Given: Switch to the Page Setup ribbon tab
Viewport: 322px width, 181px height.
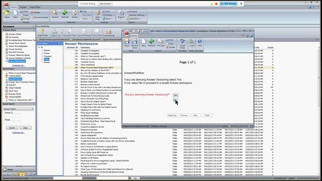Looking at the screenshot, I should [35, 7].
